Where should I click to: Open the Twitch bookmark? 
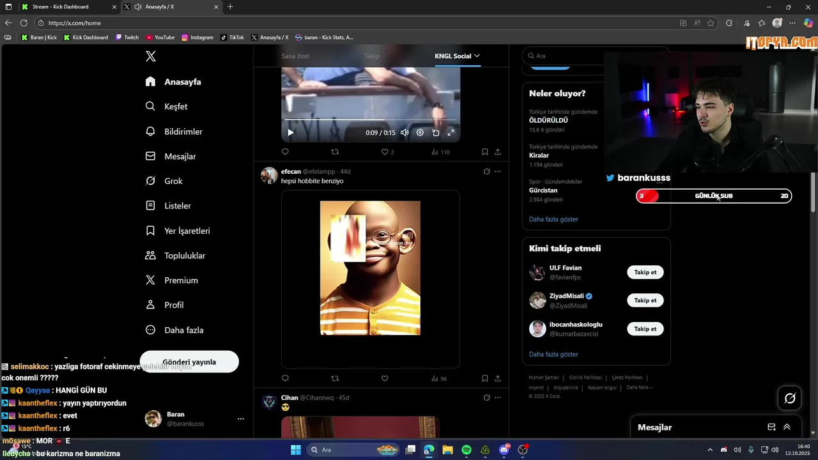127,37
